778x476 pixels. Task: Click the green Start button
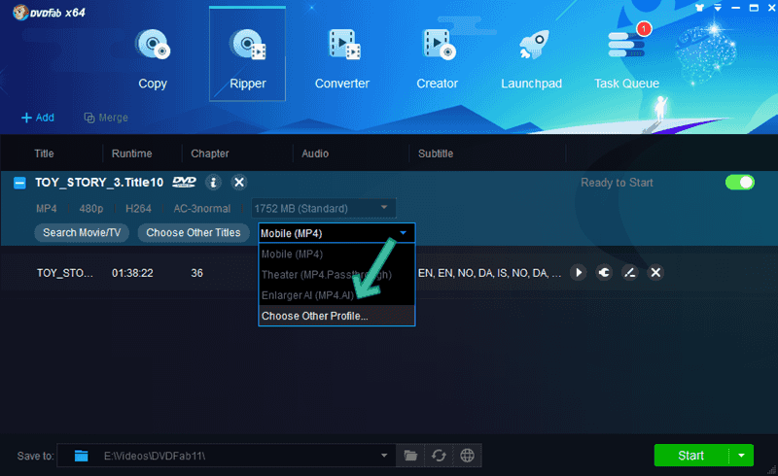pos(691,456)
